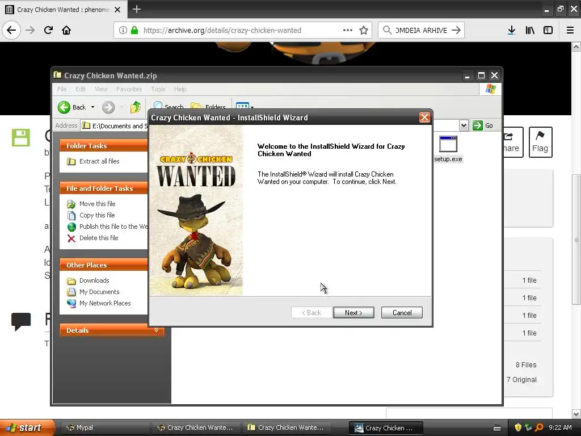Image resolution: width=581 pixels, height=436 pixels.
Task: Click Forward arrow in Explorer toolbar
Action: click(108, 107)
